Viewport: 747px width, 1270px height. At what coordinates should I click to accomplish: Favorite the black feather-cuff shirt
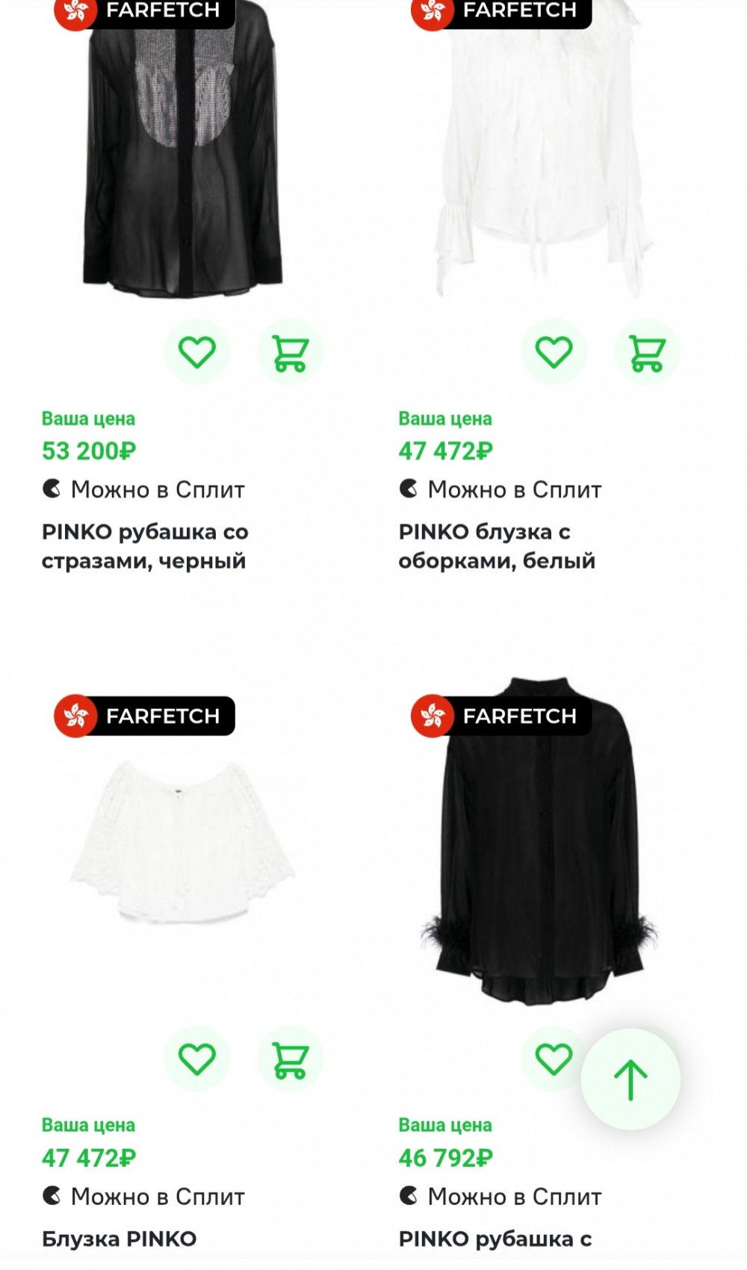pyautogui.click(x=554, y=1059)
